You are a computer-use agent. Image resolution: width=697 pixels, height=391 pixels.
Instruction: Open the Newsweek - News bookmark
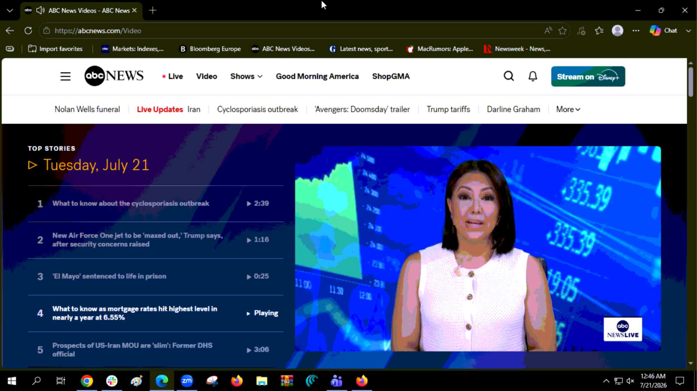(x=517, y=49)
